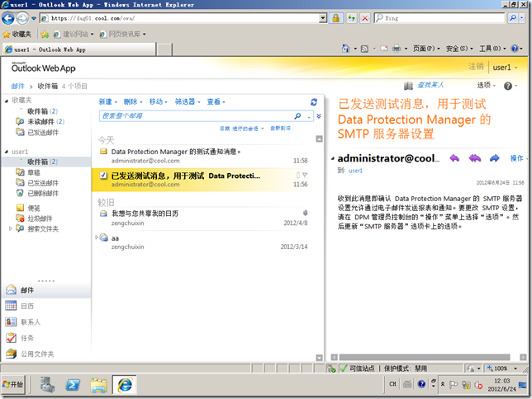Click the 邮件 breadcrumb link

click(17, 86)
